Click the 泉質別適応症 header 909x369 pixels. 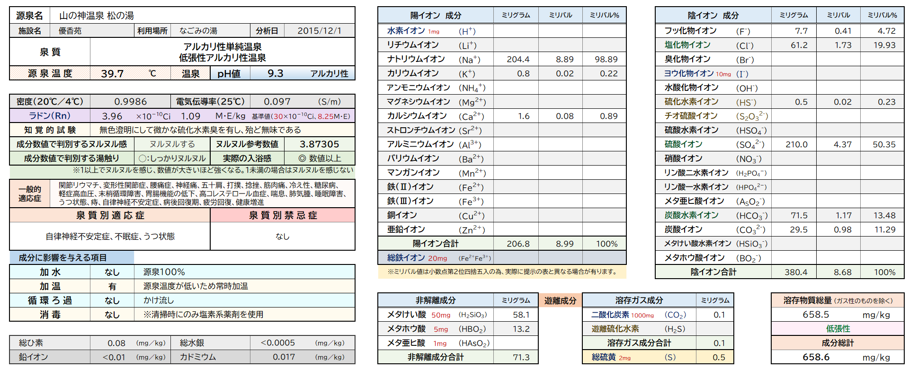tap(110, 215)
